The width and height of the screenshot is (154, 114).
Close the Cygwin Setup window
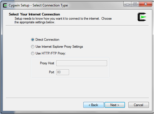click(x=146, y=4)
